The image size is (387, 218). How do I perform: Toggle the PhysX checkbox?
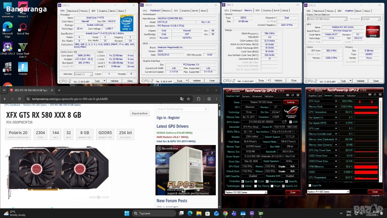[272, 186]
